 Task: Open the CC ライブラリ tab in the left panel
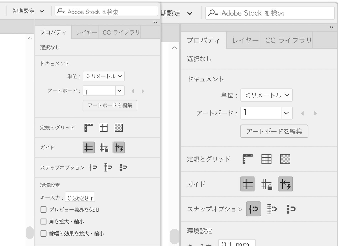[121, 32]
